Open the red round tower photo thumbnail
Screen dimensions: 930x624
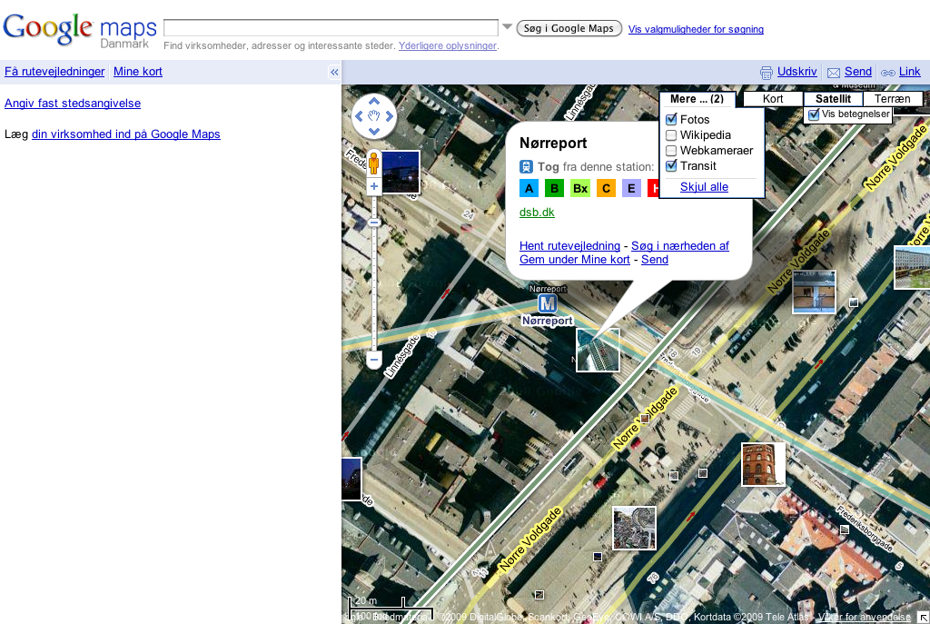[763, 464]
